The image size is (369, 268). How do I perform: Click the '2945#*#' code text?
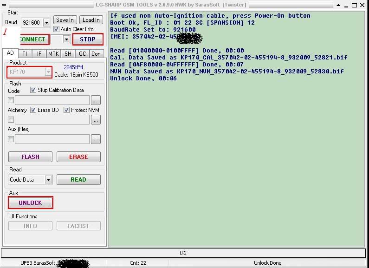click(x=73, y=67)
